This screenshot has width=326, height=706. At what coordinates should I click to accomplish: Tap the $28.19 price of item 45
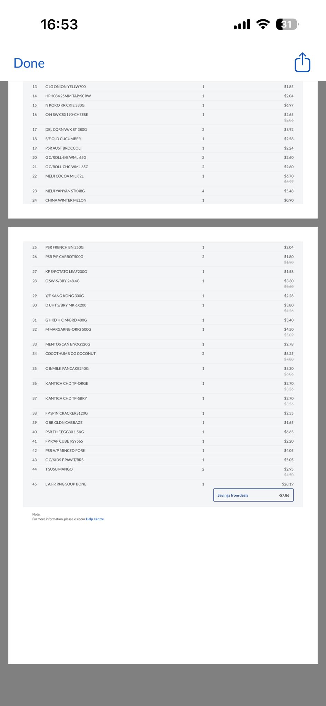tap(288, 484)
